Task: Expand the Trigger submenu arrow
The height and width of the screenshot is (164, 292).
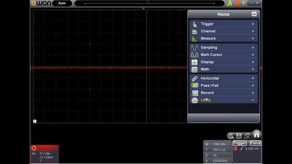Action: click(253, 24)
